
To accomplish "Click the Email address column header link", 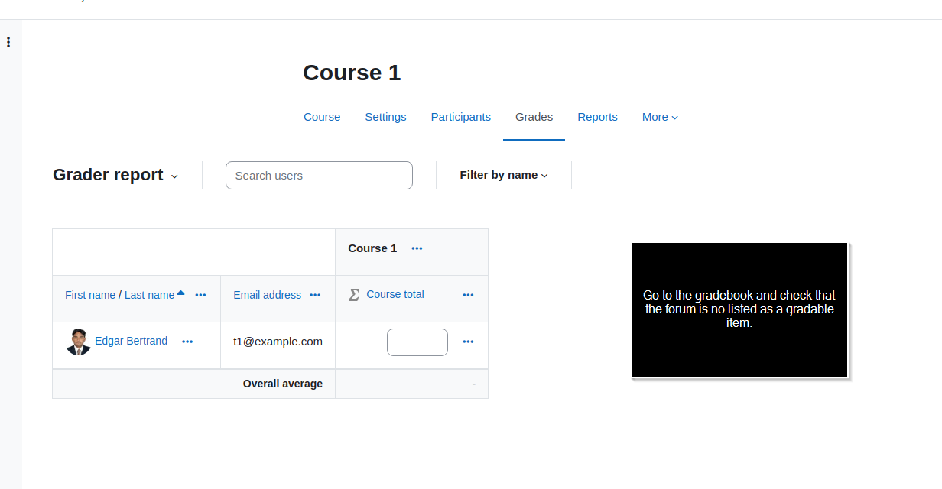I will [x=268, y=295].
